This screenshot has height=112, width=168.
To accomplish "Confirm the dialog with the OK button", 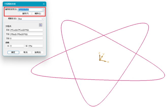I will coord(13,52).
